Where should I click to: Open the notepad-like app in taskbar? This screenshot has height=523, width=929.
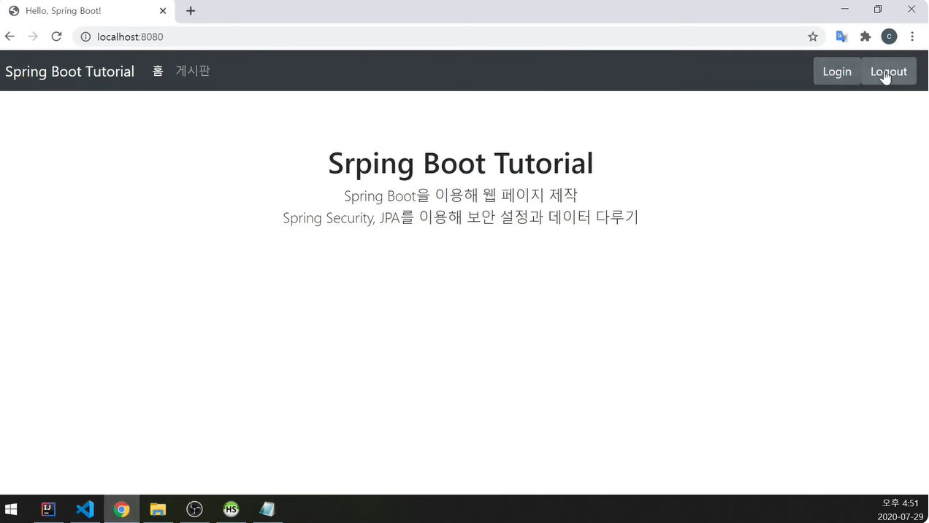pos(267,509)
